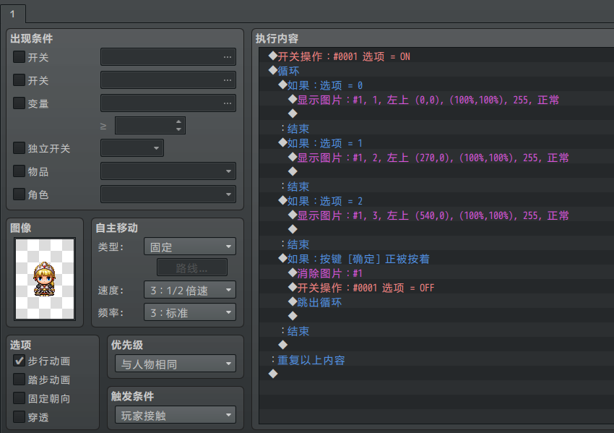Increase the 变量 threshold value stepper

[x=178, y=121]
